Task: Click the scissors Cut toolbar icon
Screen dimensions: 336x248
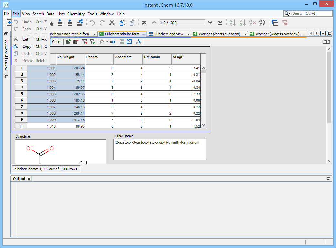Action: [x=112, y=23]
